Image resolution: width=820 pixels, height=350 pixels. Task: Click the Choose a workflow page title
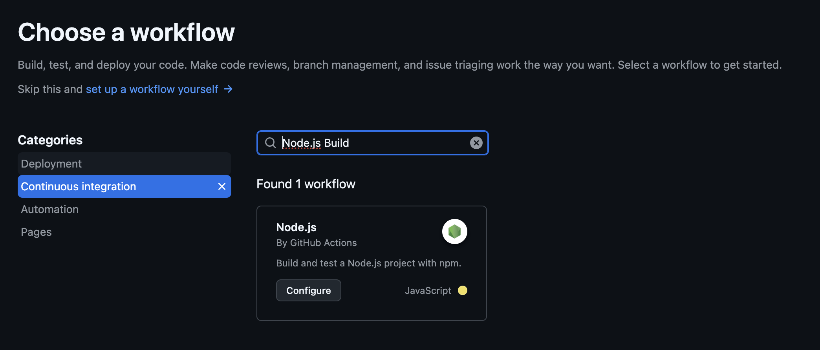(x=126, y=32)
